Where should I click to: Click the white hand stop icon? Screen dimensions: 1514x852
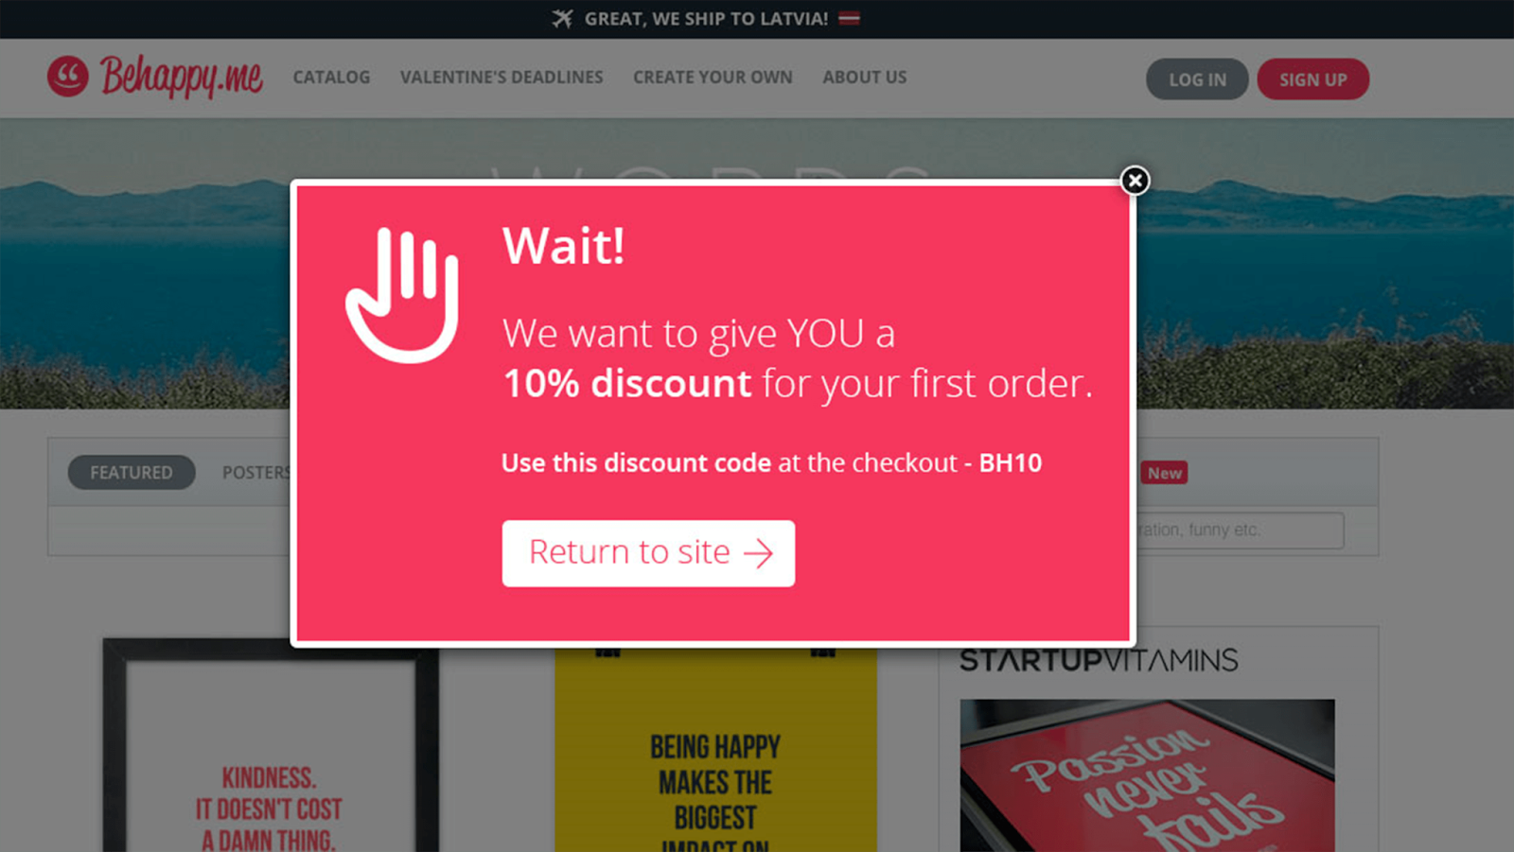(402, 295)
